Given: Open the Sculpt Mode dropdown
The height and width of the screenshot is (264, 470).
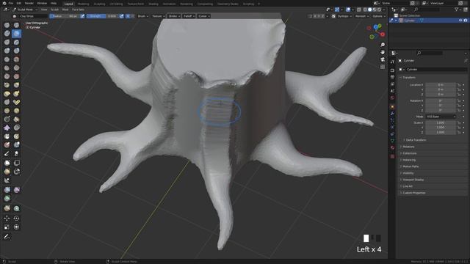Looking at the screenshot, I should pyautogui.click(x=24, y=10).
